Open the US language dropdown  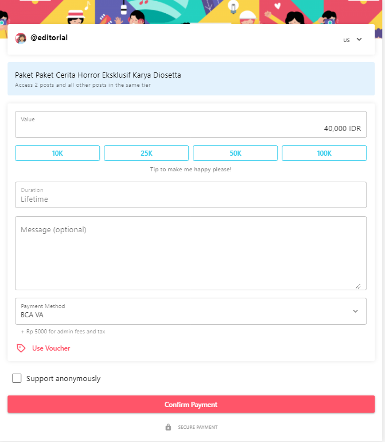pos(353,40)
